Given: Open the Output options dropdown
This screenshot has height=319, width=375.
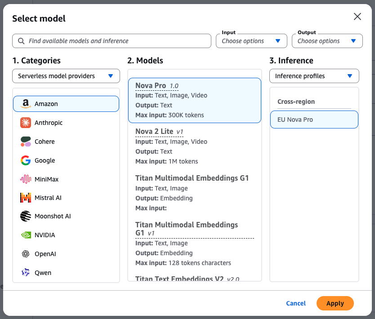Looking at the screenshot, I should click(327, 41).
